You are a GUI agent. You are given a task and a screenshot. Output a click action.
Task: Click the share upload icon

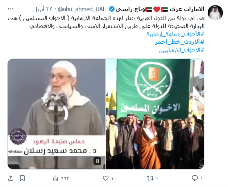11,178
